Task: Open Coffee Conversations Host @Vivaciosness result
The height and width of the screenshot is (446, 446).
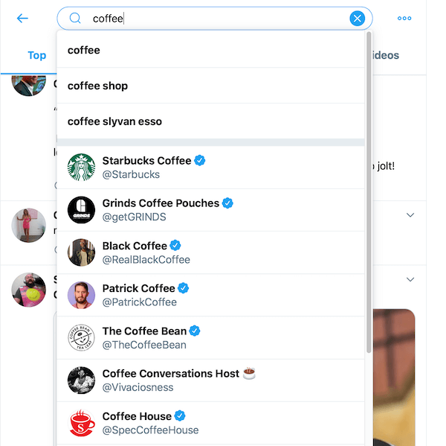Action: (x=210, y=380)
